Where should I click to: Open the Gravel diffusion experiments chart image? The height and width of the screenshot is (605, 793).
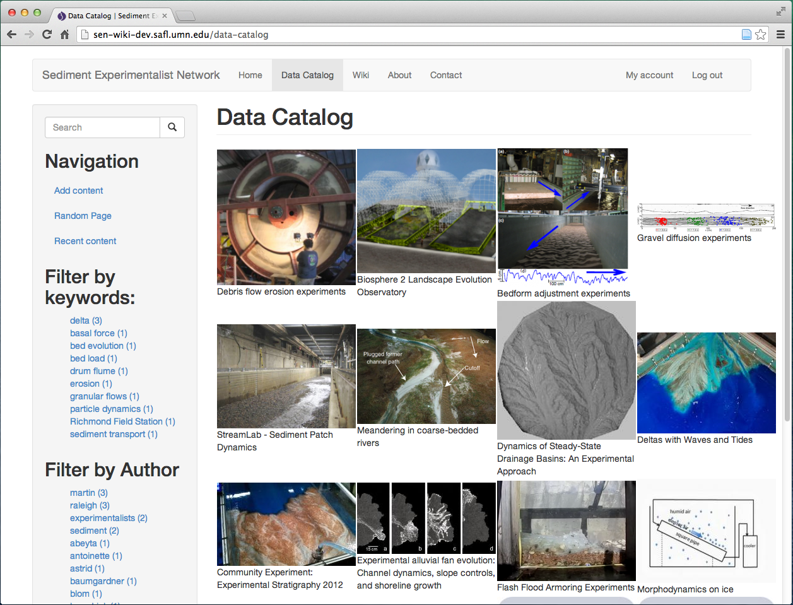[707, 218]
